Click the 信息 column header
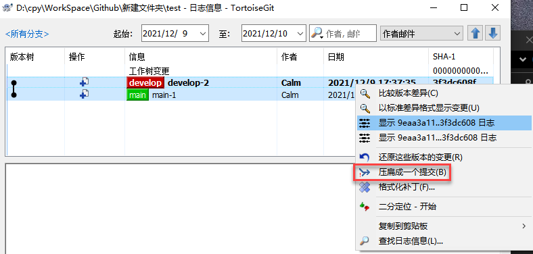The width and height of the screenshot is (533, 254). tap(201, 57)
